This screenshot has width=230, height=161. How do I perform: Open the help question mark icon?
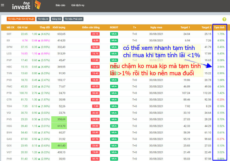pos(224,19)
